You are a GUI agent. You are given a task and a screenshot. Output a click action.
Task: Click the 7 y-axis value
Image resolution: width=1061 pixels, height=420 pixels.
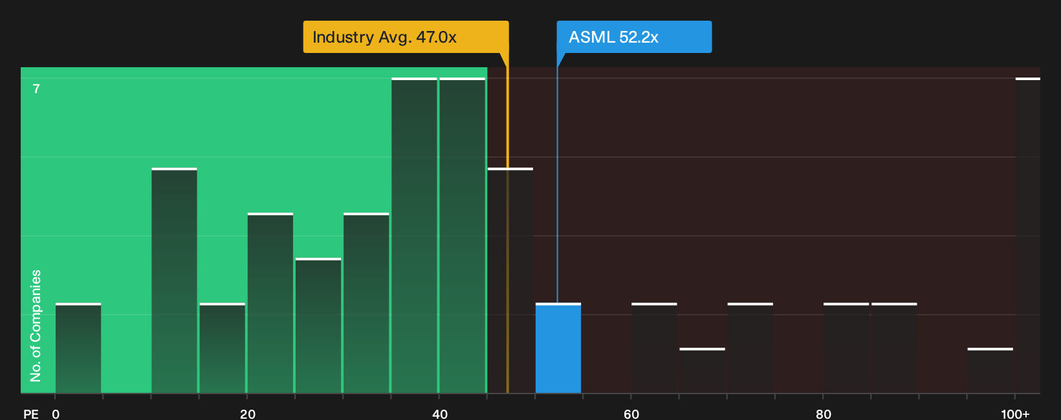pos(36,89)
